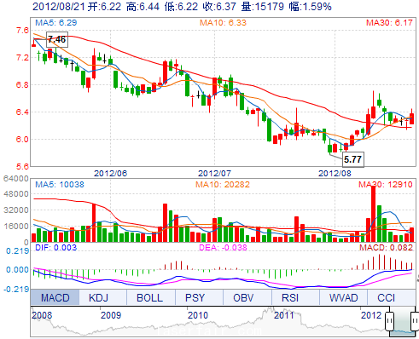Click the 5.77 low price label

(353, 159)
